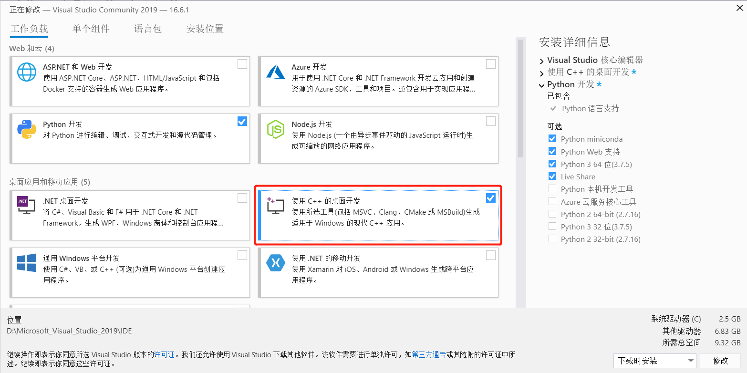Check the Azure 开发 workload checkbox

pyautogui.click(x=491, y=64)
